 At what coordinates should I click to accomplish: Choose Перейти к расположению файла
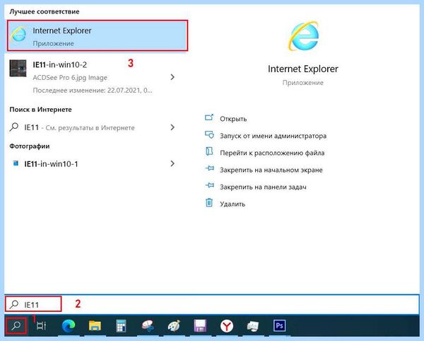[x=272, y=153]
